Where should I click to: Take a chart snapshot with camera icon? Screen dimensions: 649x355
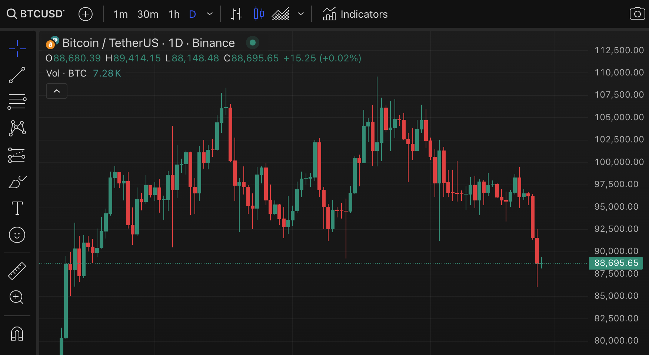(637, 14)
